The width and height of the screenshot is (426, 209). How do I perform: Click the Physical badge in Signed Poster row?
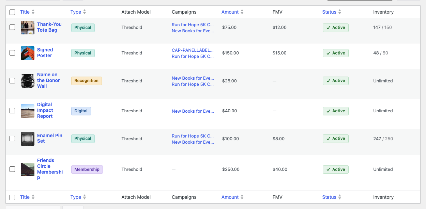coord(83,53)
